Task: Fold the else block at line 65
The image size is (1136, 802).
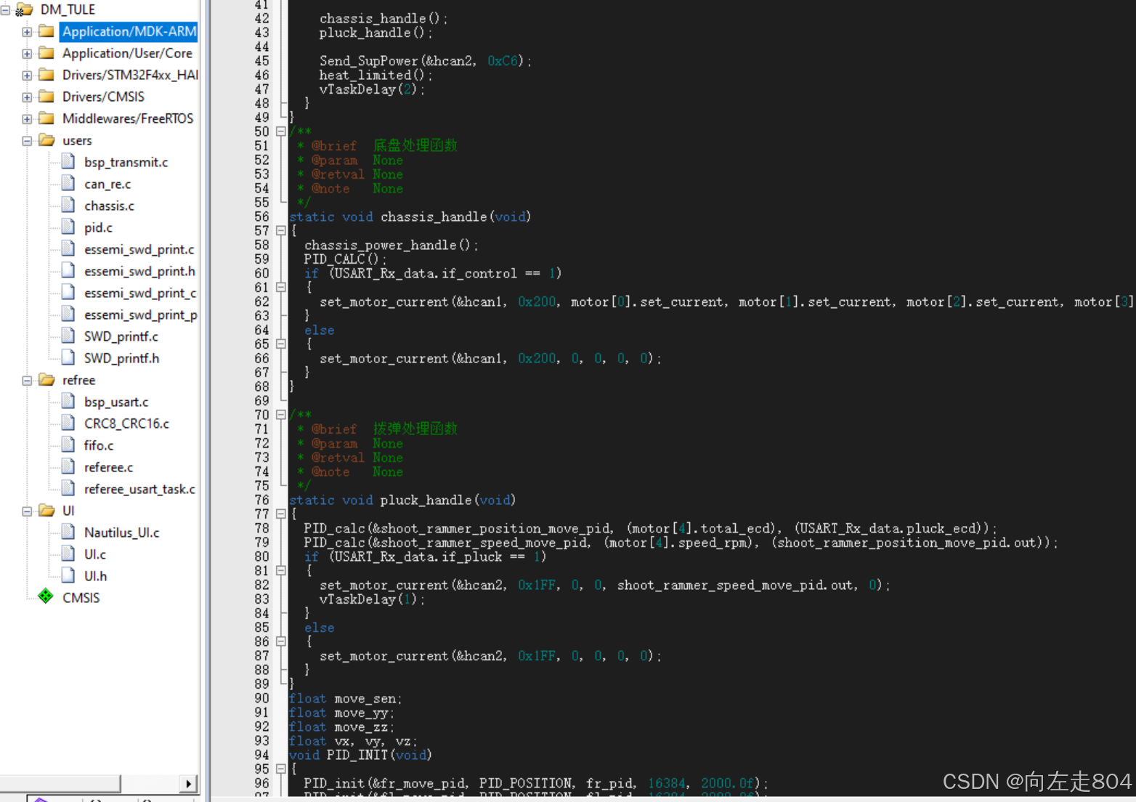Action: [281, 344]
